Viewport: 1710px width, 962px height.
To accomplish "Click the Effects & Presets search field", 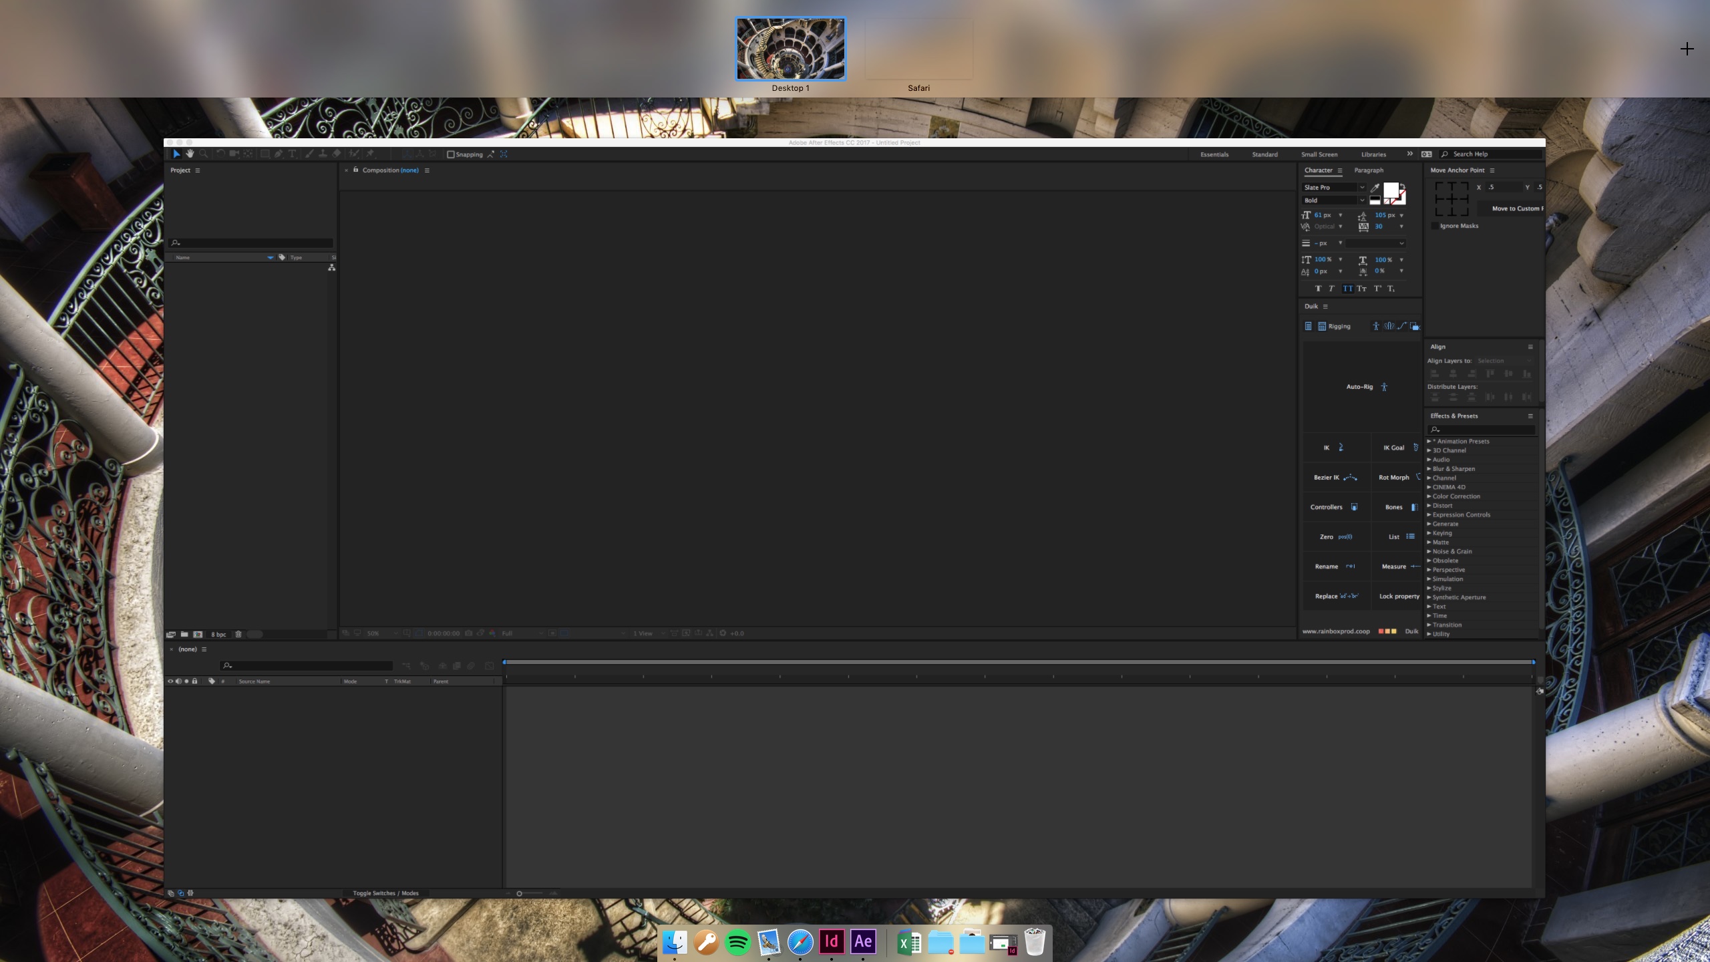I will click(1483, 430).
